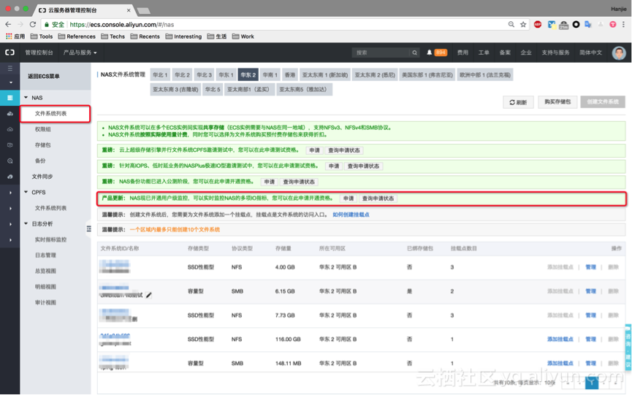
Task: Open the notification bell icon
Action: pos(430,53)
